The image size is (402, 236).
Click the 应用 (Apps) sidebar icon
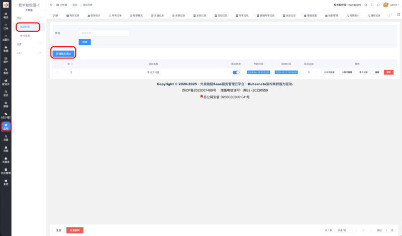tap(6, 127)
